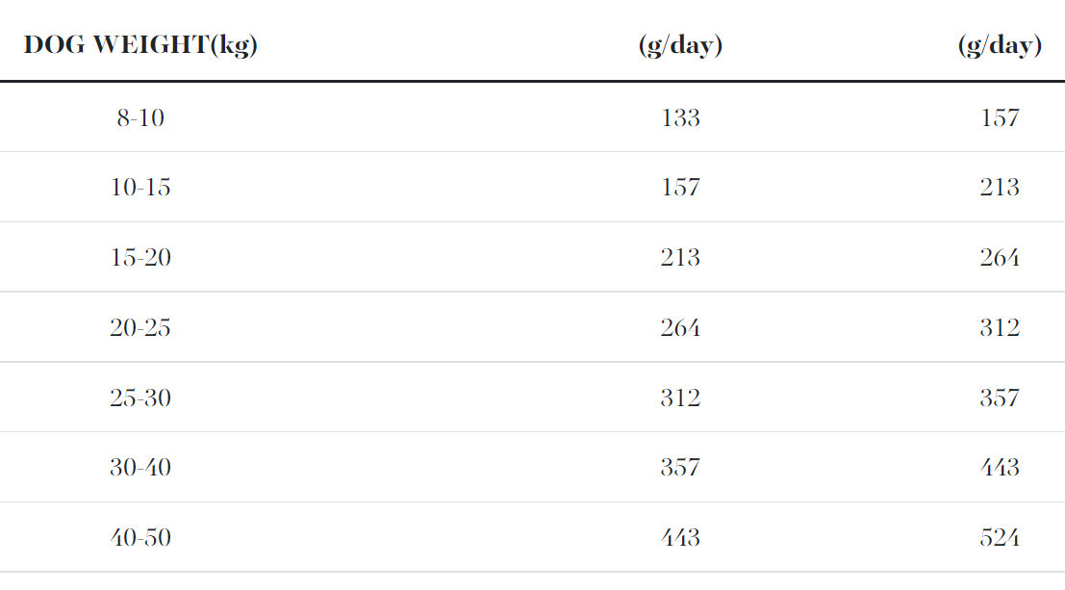Click the DOG WEIGHT(kg) column header
Viewport: 1065px width, 590px height.
point(140,45)
